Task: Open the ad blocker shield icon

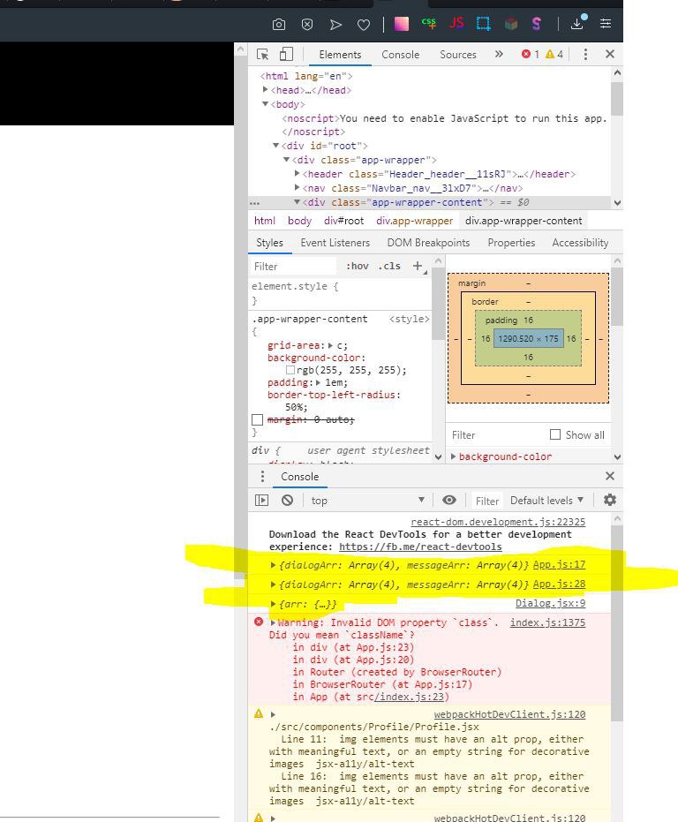Action: [307, 24]
